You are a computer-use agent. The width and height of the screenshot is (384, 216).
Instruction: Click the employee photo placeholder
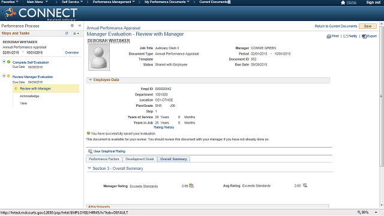click(99, 58)
